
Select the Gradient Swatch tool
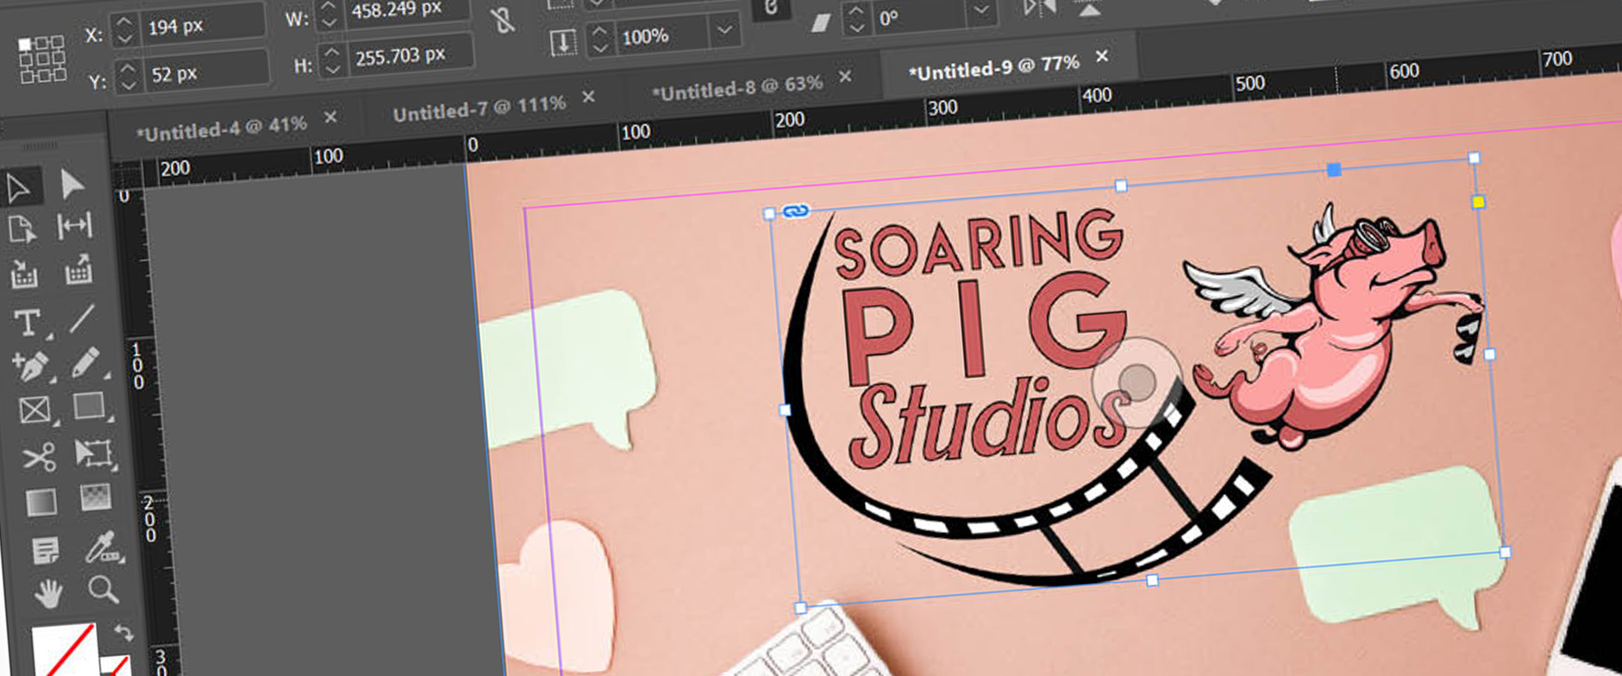[x=41, y=503]
